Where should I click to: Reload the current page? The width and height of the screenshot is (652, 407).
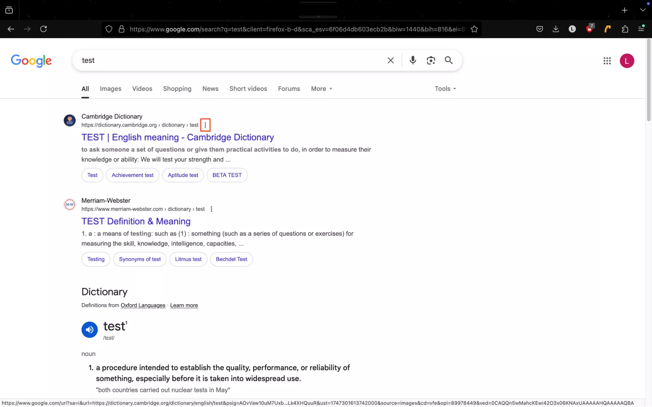pyautogui.click(x=43, y=29)
